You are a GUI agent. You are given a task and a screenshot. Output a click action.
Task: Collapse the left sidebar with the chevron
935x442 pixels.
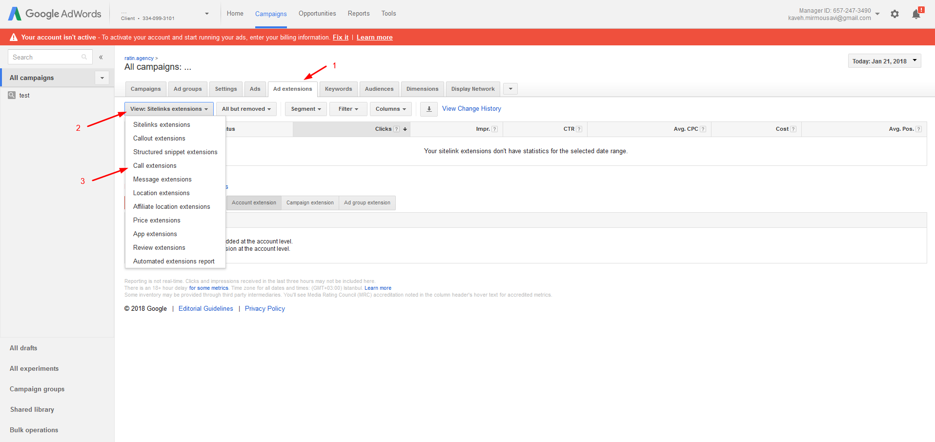click(x=101, y=57)
